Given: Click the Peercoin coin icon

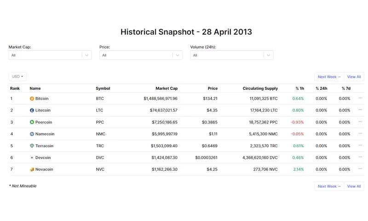Looking at the screenshot, I should (x=32, y=122).
